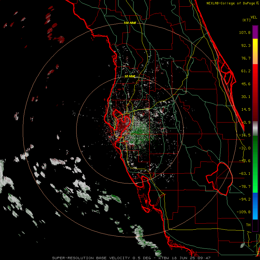The image size is (260, 260).
Task: Click the TH label on the scale
Action: tap(248, 225)
